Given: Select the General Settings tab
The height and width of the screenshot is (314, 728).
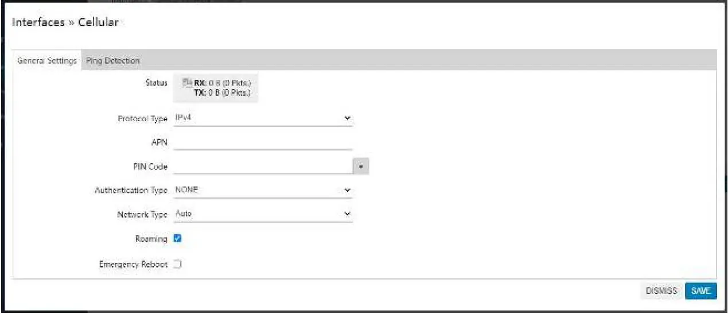Looking at the screenshot, I should tap(47, 60).
